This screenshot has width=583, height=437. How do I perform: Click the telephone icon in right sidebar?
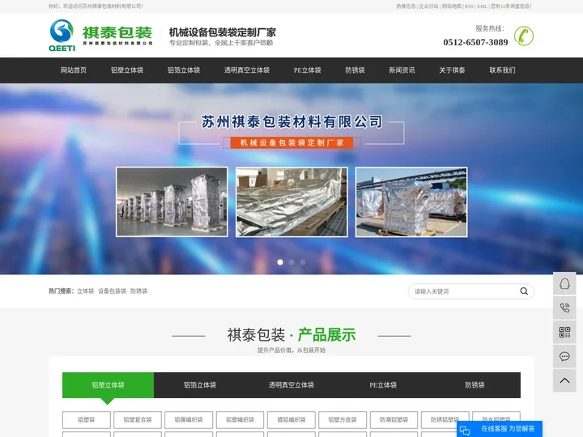[x=564, y=308]
